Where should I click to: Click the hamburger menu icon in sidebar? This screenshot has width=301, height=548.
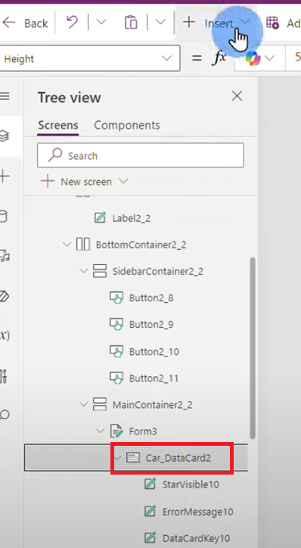[5, 96]
